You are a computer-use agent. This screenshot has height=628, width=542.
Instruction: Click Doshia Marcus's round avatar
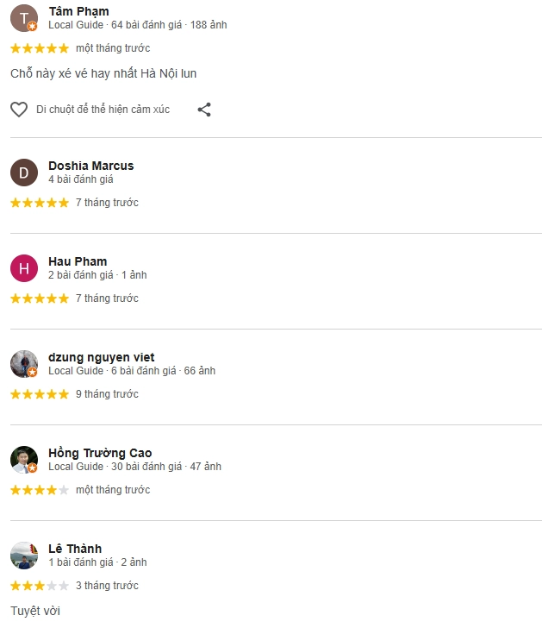click(x=24, y=173)
